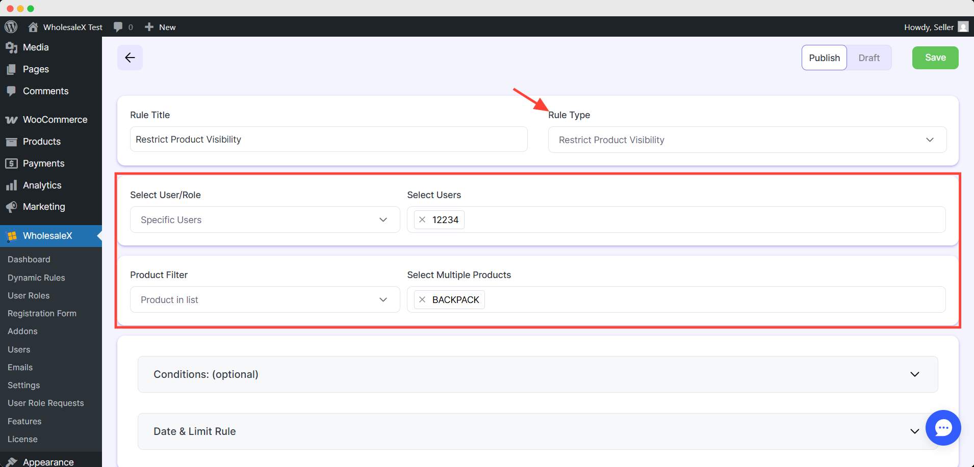
Task: Open Emails submenu
Action: 20,367
